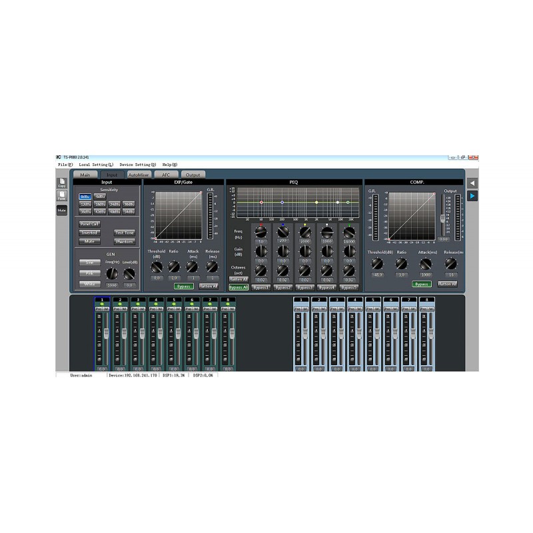Enable Phantom power for the input
Viewport: 533px width, 533px height.
pyautogui.click(x=125, y=241)
